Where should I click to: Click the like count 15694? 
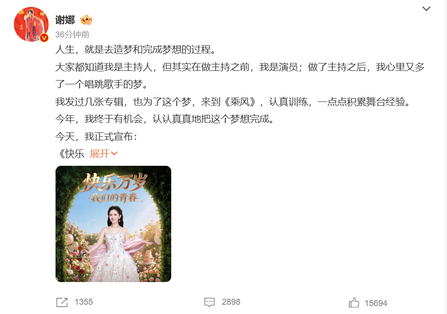[376, 303]
